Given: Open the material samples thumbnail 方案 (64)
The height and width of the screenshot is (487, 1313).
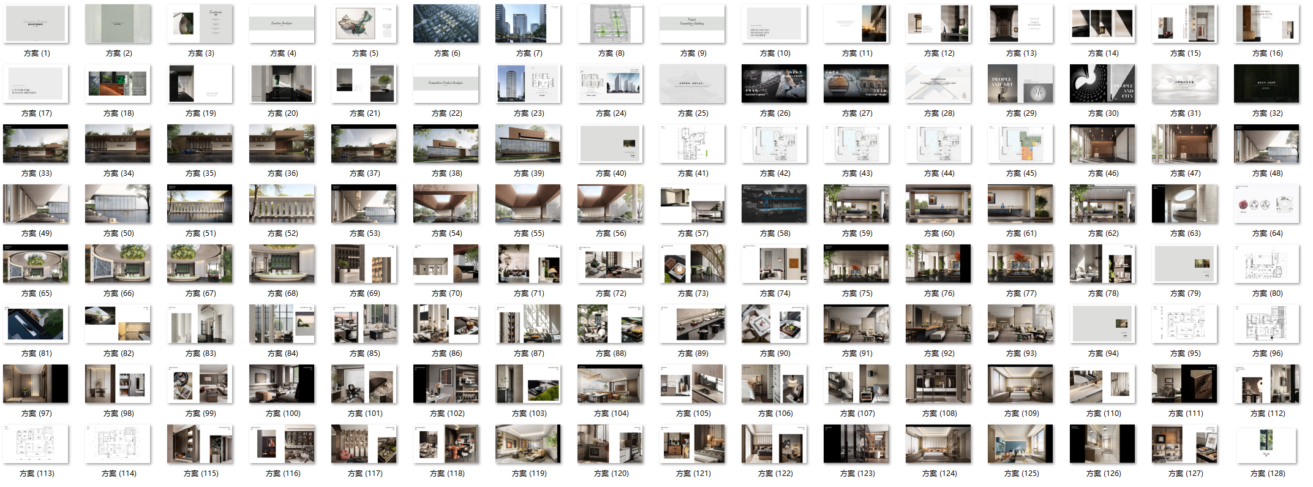Looking at the screenshot, I should coord(1267,204).
